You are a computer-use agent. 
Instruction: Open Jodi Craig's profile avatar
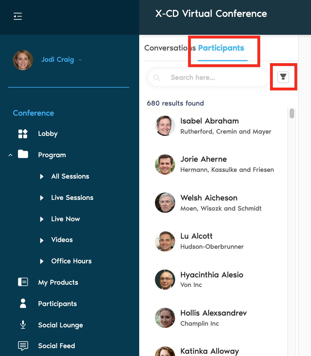click(23, 60)
